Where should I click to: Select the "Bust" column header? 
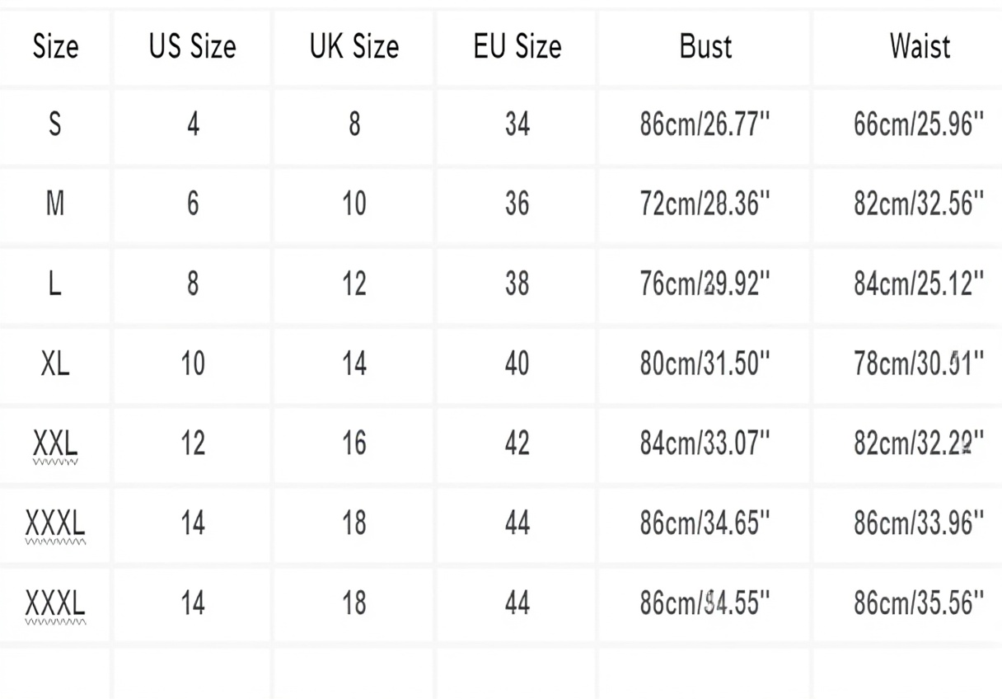[705, 47]
